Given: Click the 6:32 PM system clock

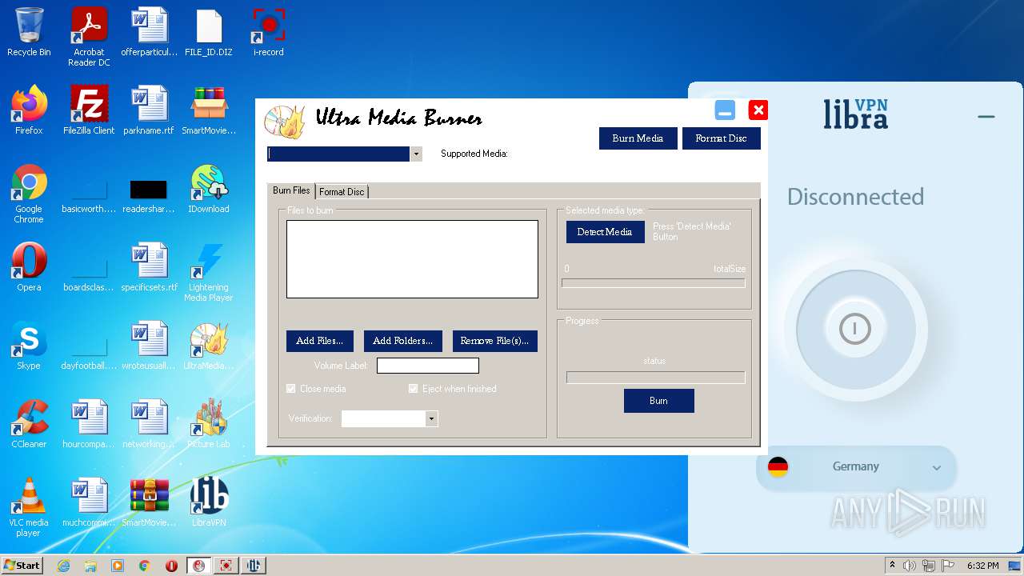Looking at the screenshot, I should tap(982, 566).
